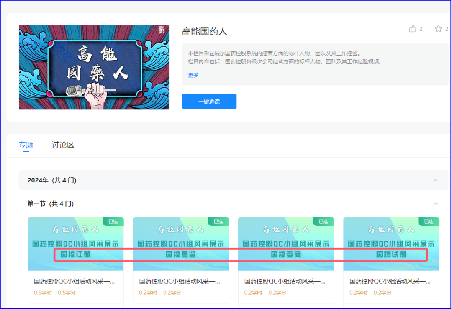Collapse the 第一节 section chevron

click(x=436, y=204)
